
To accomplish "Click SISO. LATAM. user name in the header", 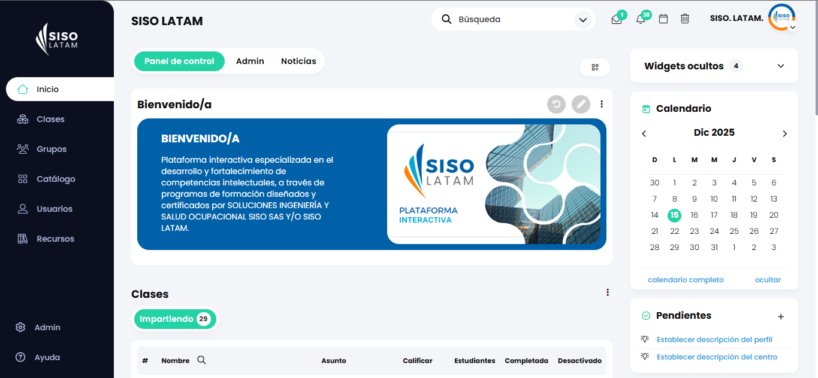I will click(x=736, y=19).
